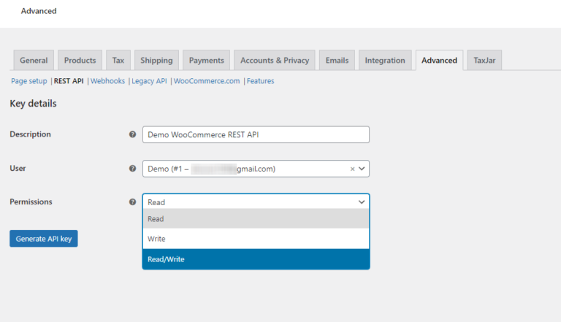Go to the Shipping tab
The height and width of the screenshot is (322, 561).
pyautogui.click(x=156, y=61)
